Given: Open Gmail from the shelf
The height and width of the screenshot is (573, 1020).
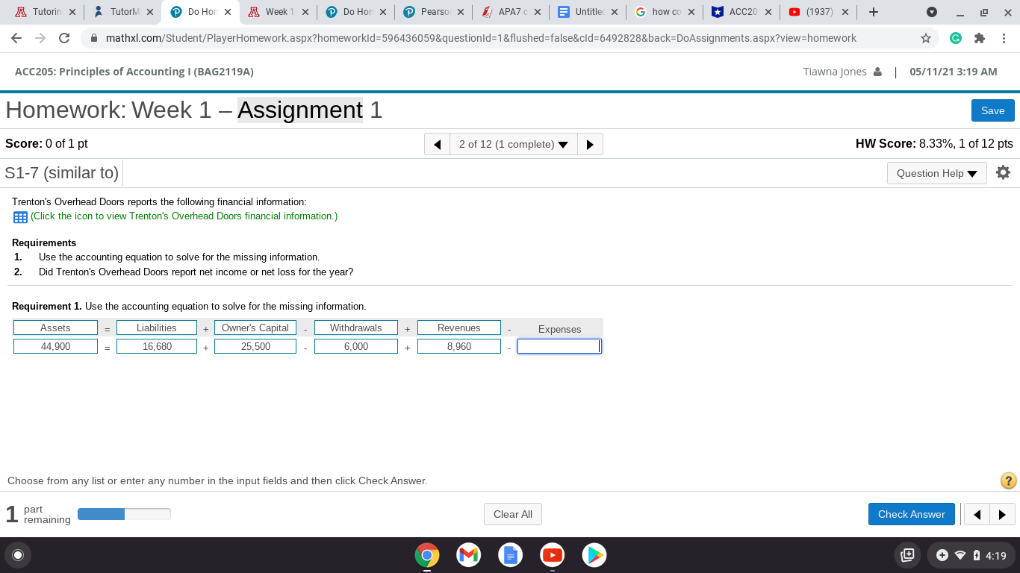Looking at the screenshot, I should click(468, 555).
